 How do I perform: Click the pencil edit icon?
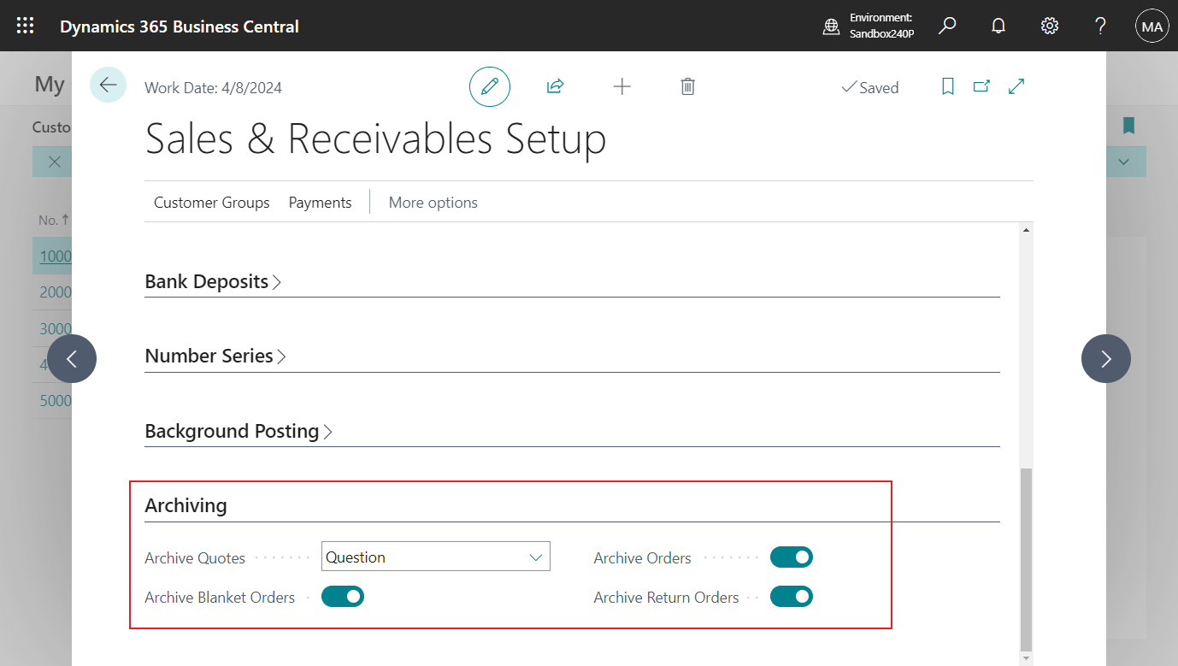[x=490, y=86]
